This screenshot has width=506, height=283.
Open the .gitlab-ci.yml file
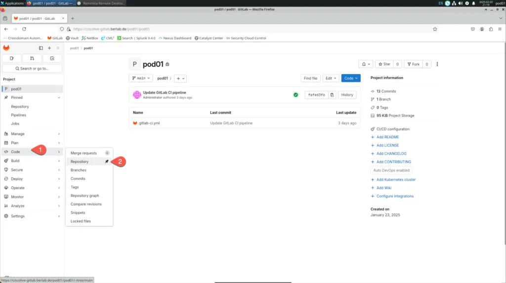148,123
